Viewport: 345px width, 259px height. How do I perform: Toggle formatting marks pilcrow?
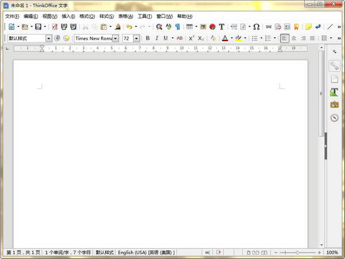click(x=177, y=27)
